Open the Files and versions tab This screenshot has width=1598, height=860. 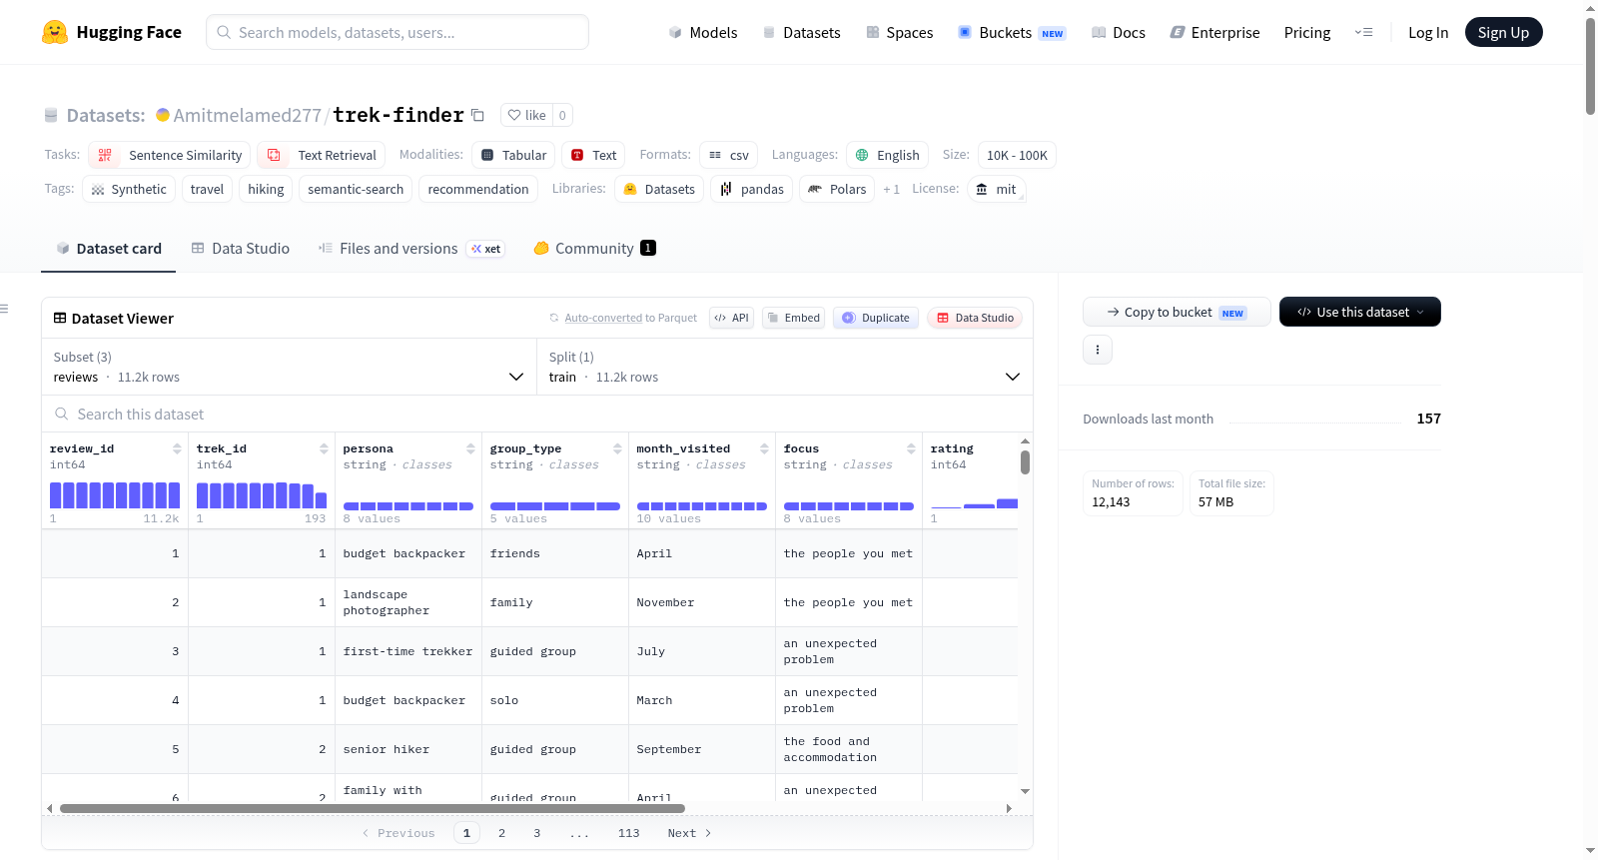[x=411, y=249]
